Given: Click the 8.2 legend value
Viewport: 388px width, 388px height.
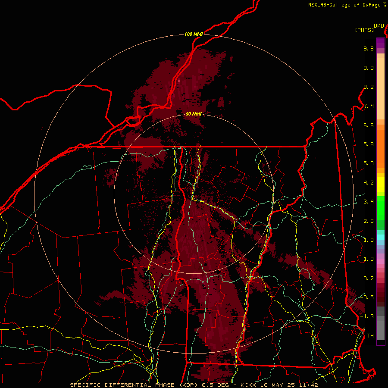Looking at the screenshot, I should [x=369, y=87].
